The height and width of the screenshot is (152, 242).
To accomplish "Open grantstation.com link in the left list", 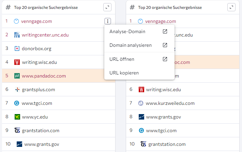I will coord(41,131).
